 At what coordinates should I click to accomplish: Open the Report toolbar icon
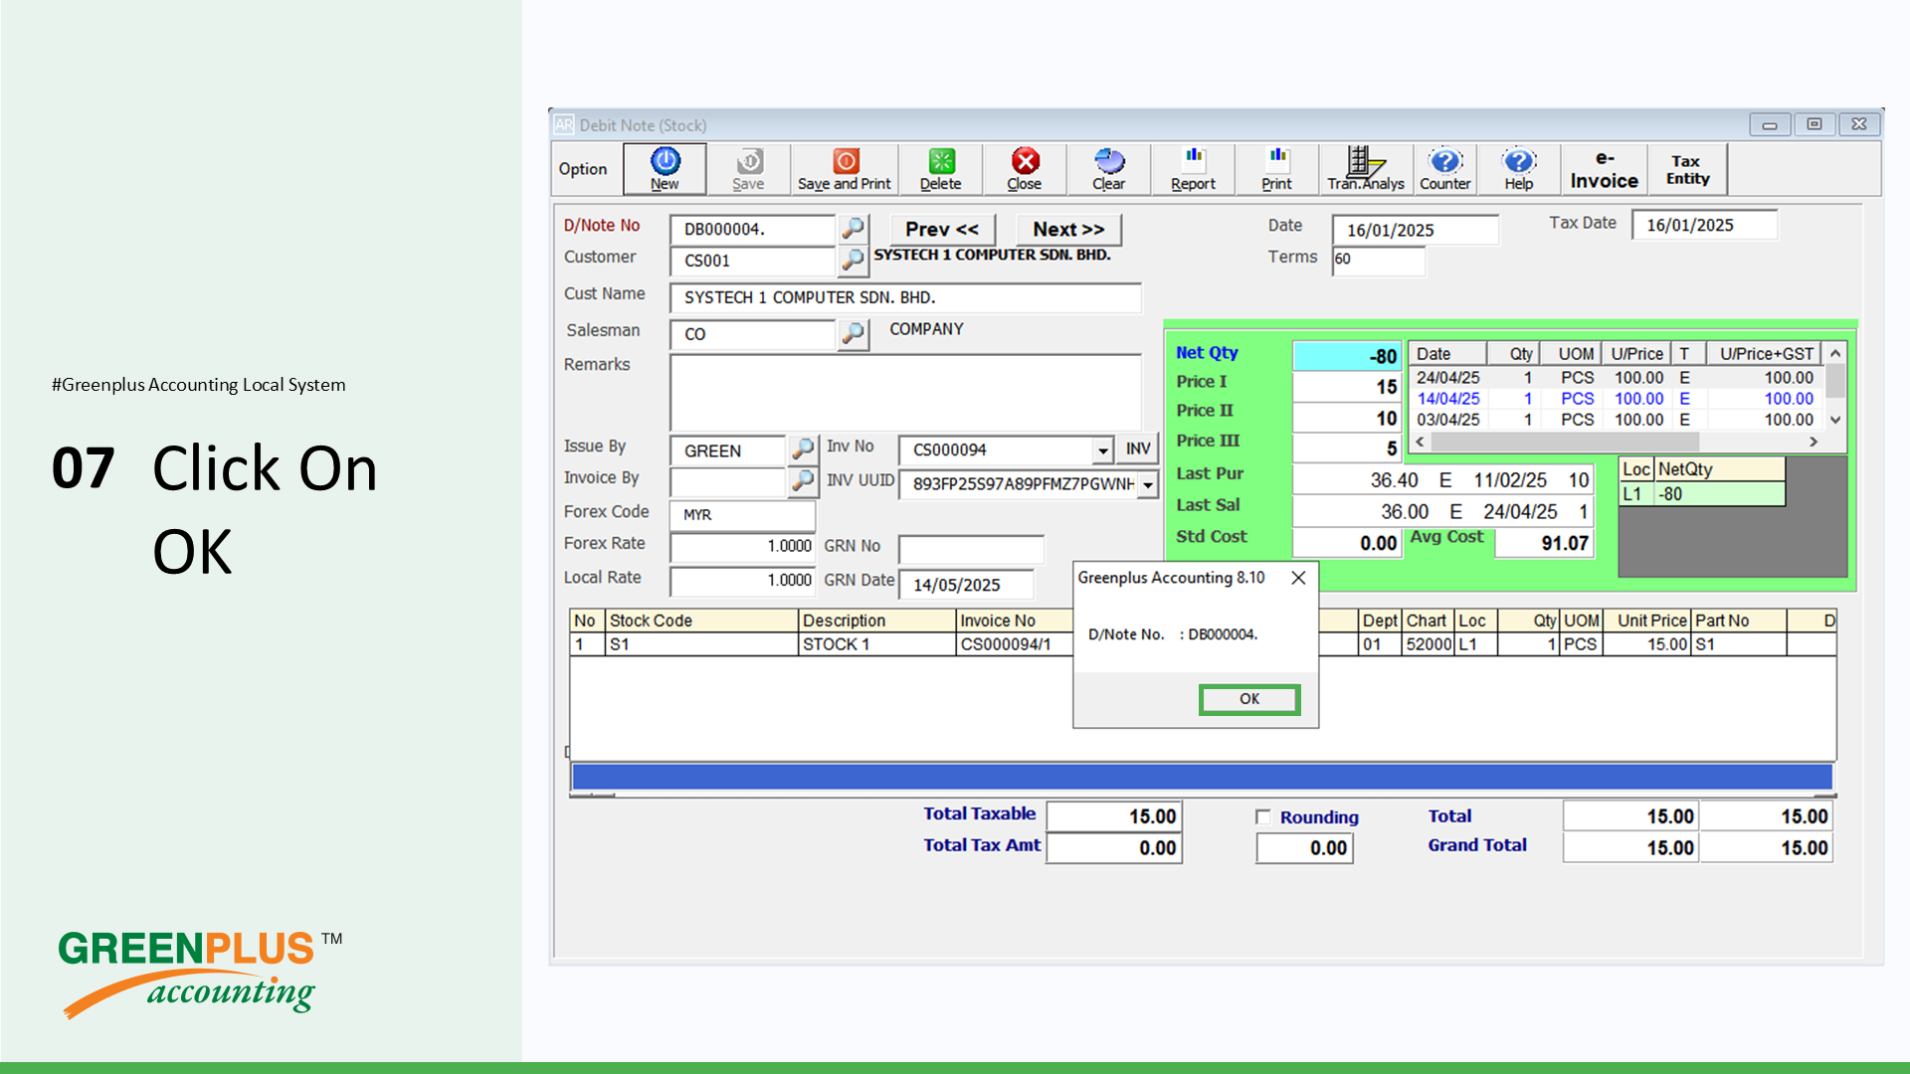[x=1193, y=169]
